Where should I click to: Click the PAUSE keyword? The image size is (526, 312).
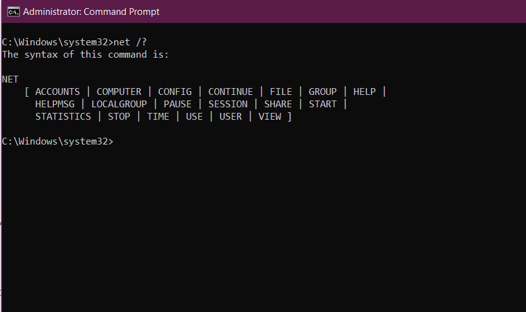pyautogui.click(x=177, y=104)
